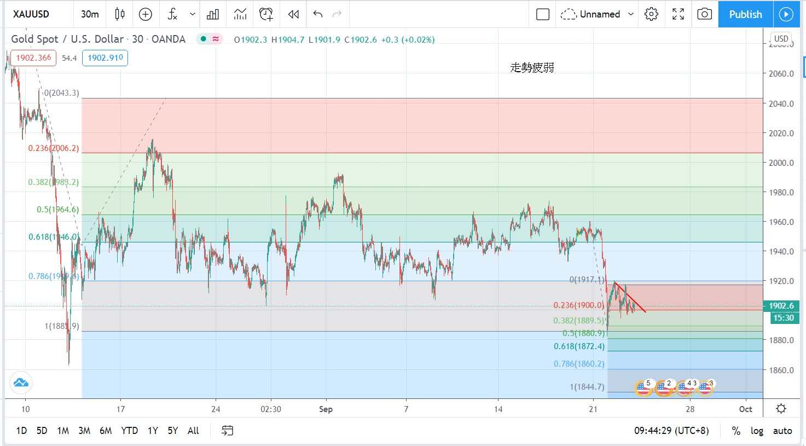Image resolution: width=806 pixels, height=446 pixels.
Task: Click the Publish button
Action: pos(745,14)
